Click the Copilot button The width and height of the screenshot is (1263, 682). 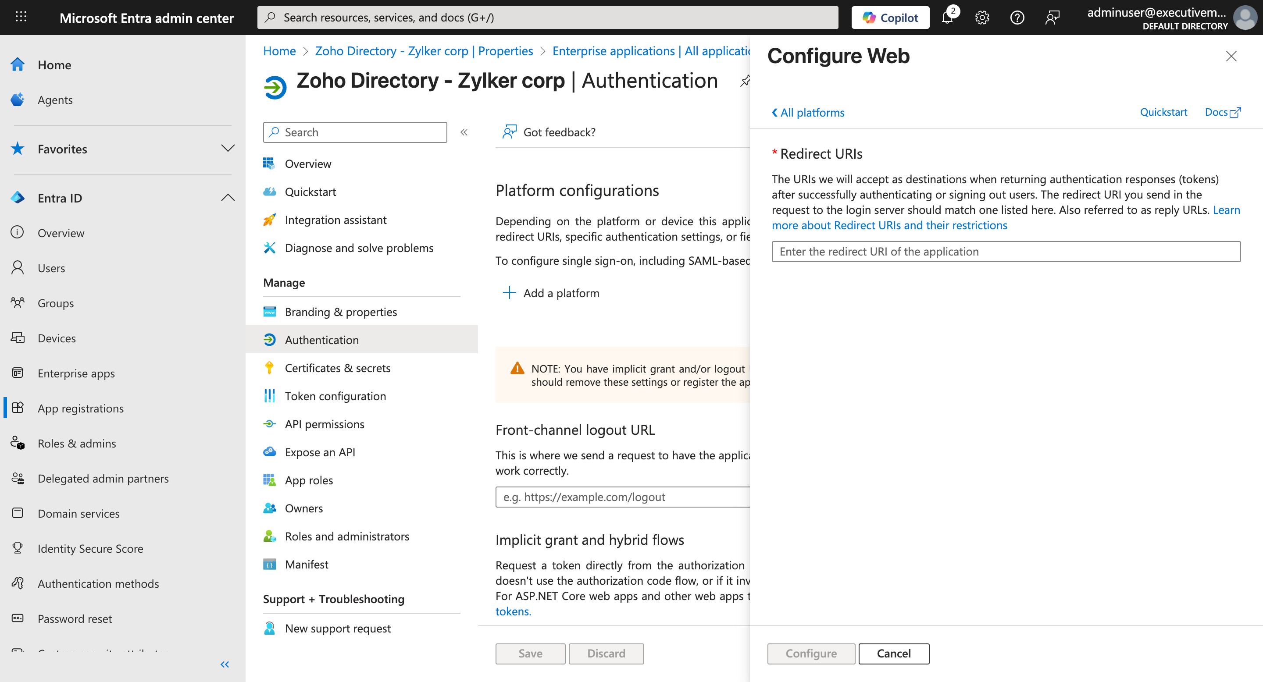(890, 18)
